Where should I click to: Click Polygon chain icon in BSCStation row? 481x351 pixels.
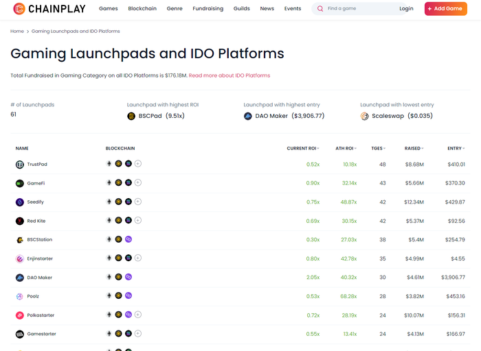pos(128,239)
